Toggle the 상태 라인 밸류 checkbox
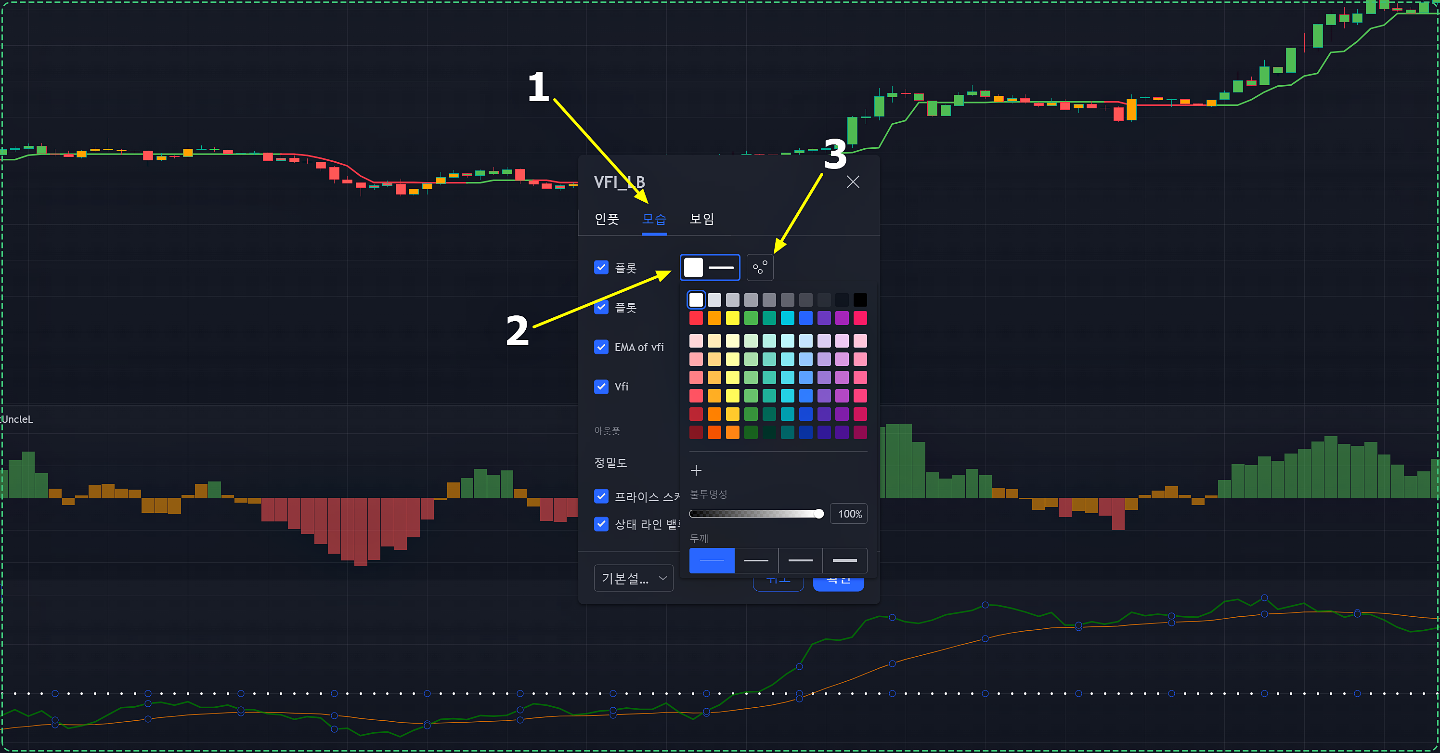 point(601,524)
